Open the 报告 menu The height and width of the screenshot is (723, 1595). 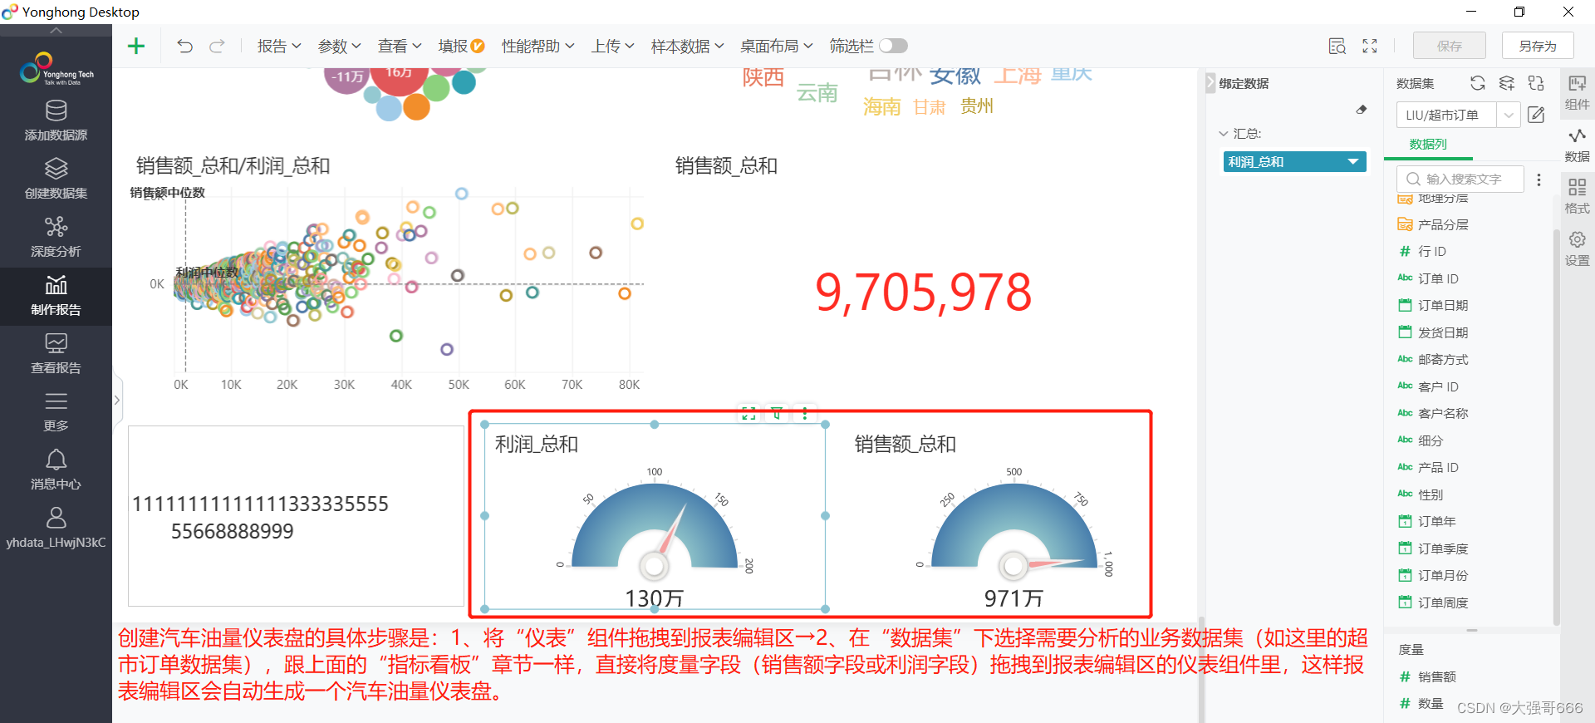coord(278,47)
